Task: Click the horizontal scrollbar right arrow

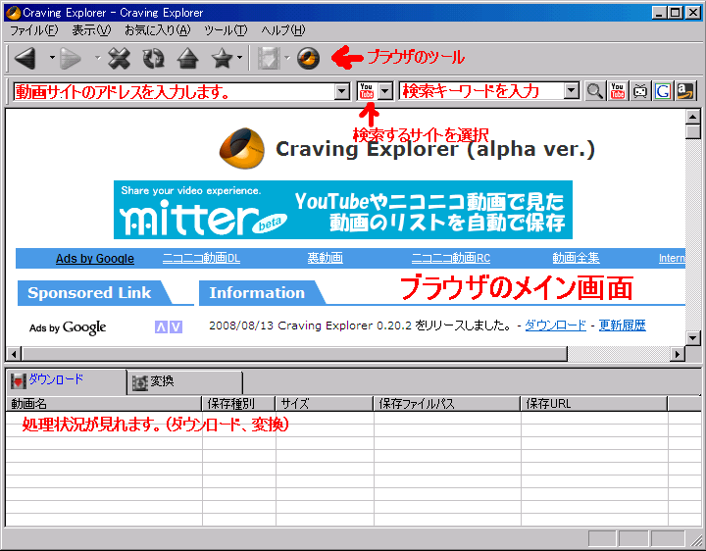Action: tap(678, 354)
